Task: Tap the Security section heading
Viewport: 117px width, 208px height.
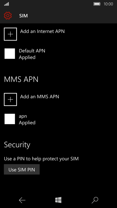Action: point(17,145)
